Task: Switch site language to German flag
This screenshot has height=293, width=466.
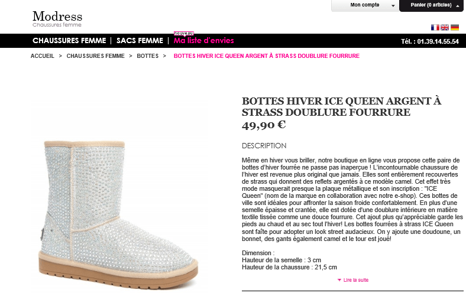Action: (455, 27)
